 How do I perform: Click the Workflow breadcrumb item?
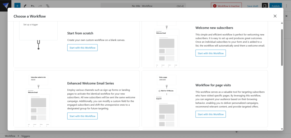tap(10, 136)
